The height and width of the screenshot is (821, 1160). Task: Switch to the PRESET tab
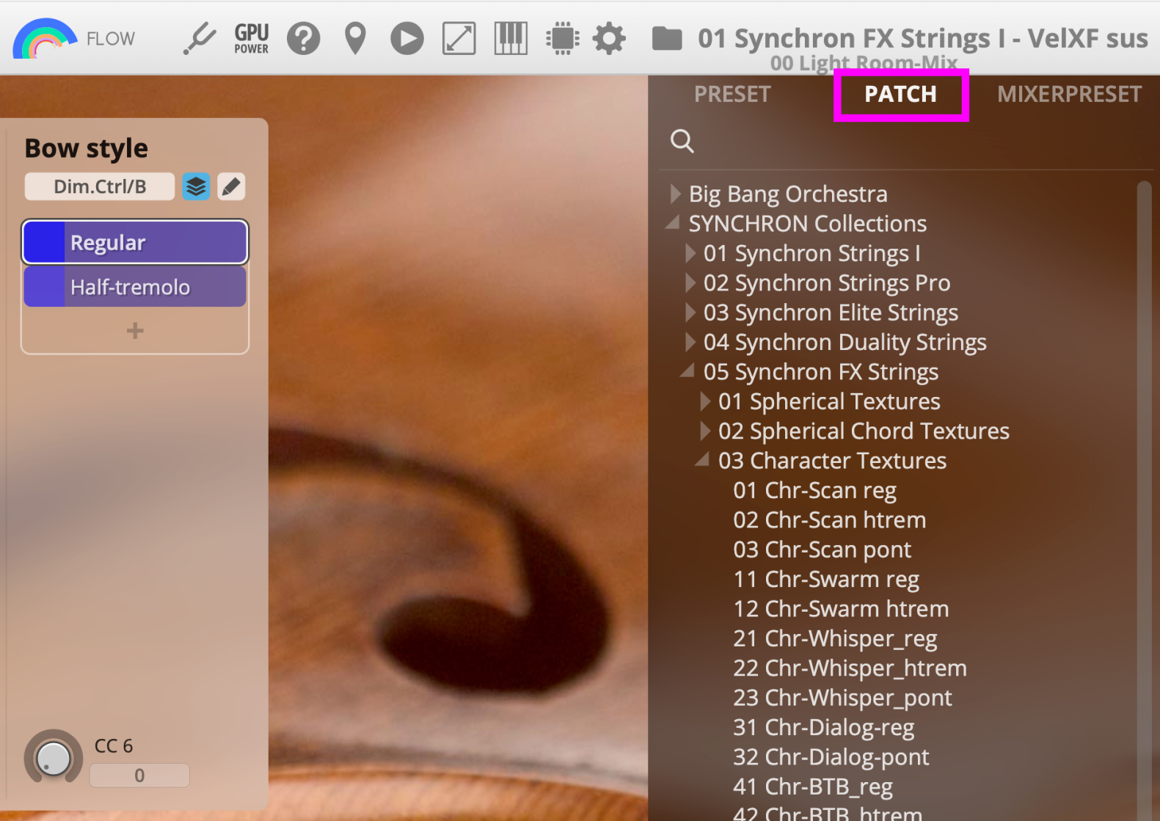coord(732,94)
